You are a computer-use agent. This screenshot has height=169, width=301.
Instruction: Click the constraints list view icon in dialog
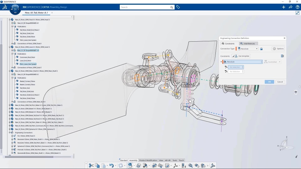[282, 56]
